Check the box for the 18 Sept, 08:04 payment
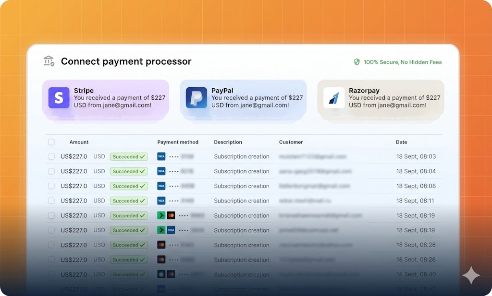This screenshot has width=492, height=296. point(51,171)
